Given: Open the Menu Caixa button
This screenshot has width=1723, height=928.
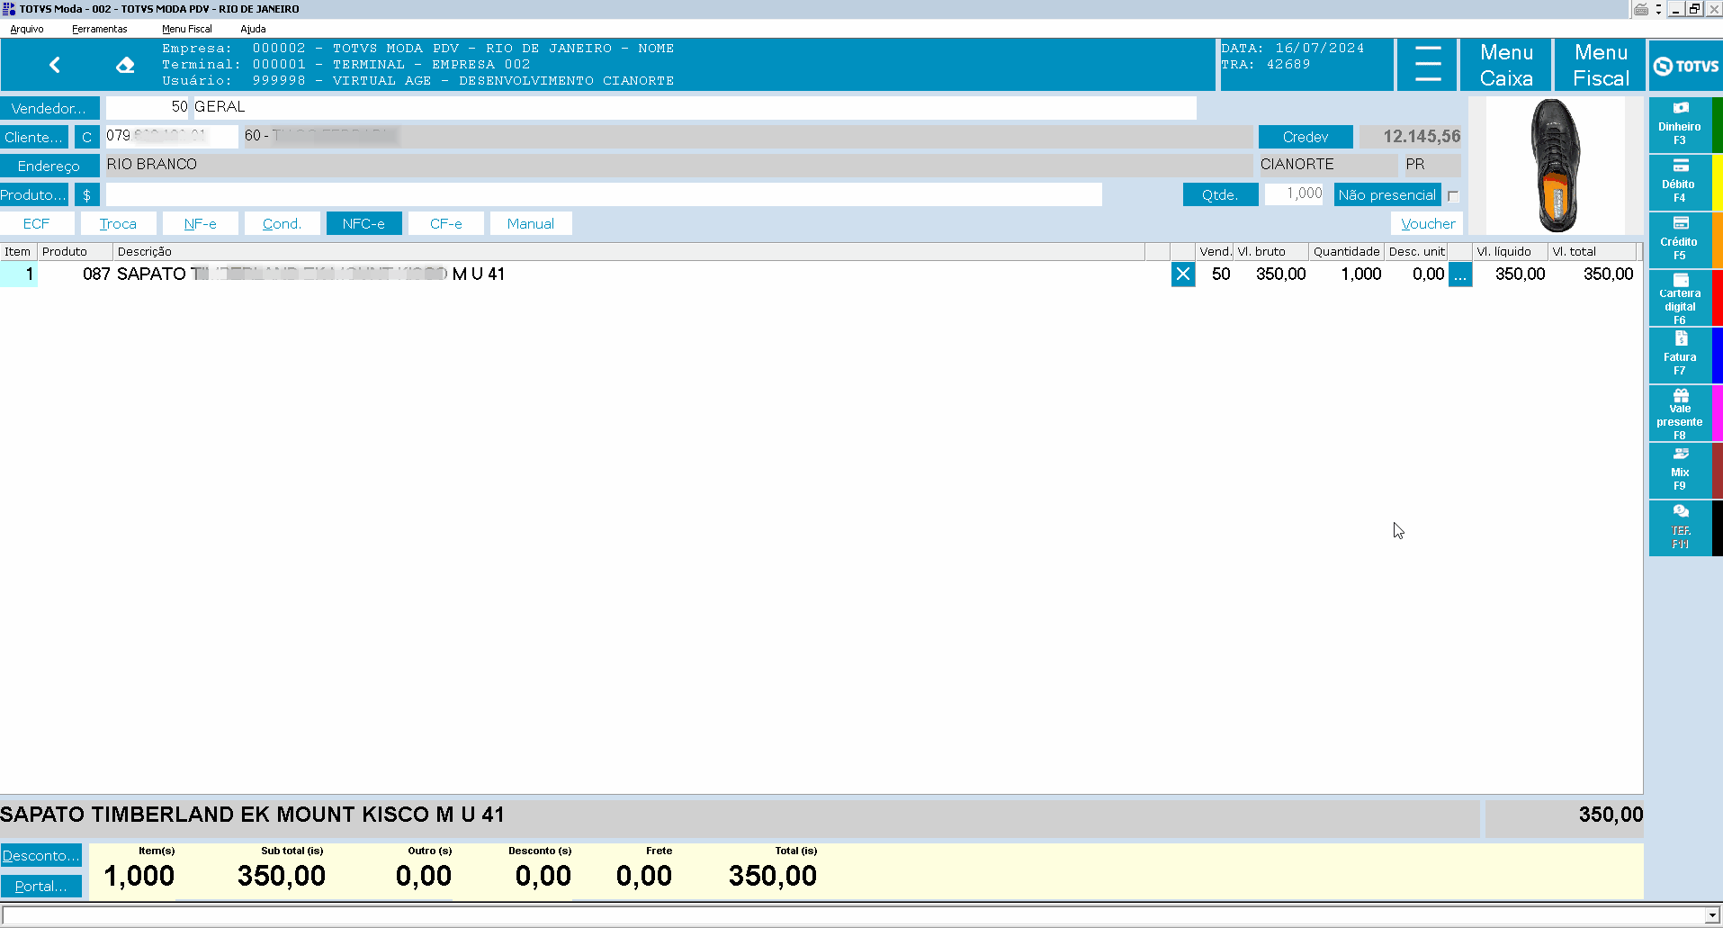Looking at the screenshot, I should point(1506,65).
